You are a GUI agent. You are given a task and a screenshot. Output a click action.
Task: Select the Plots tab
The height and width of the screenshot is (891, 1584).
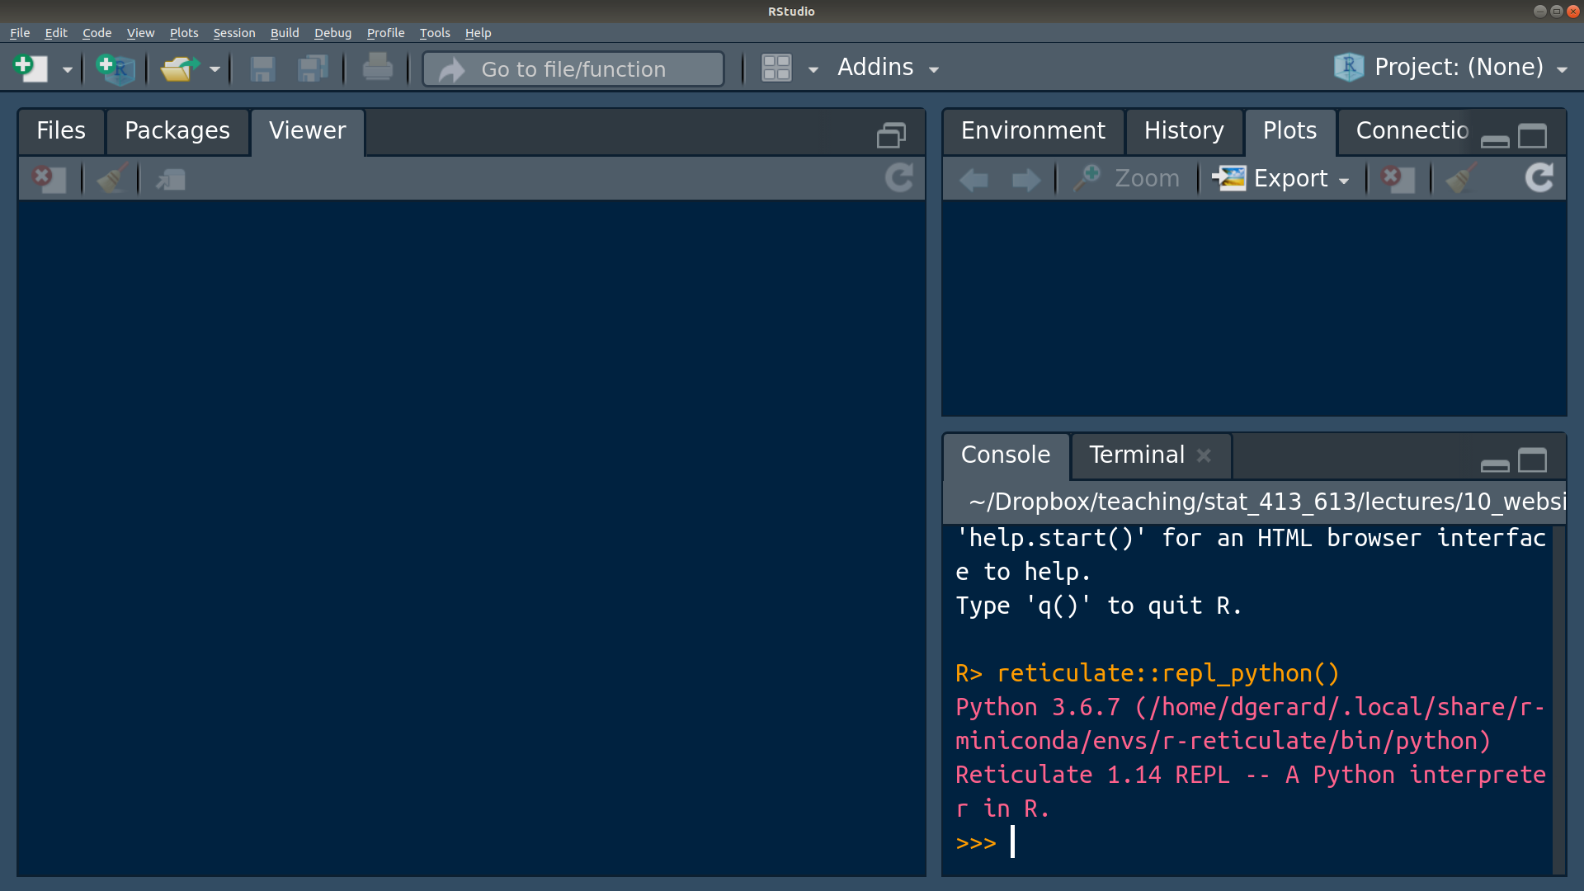coord(1289,131)
